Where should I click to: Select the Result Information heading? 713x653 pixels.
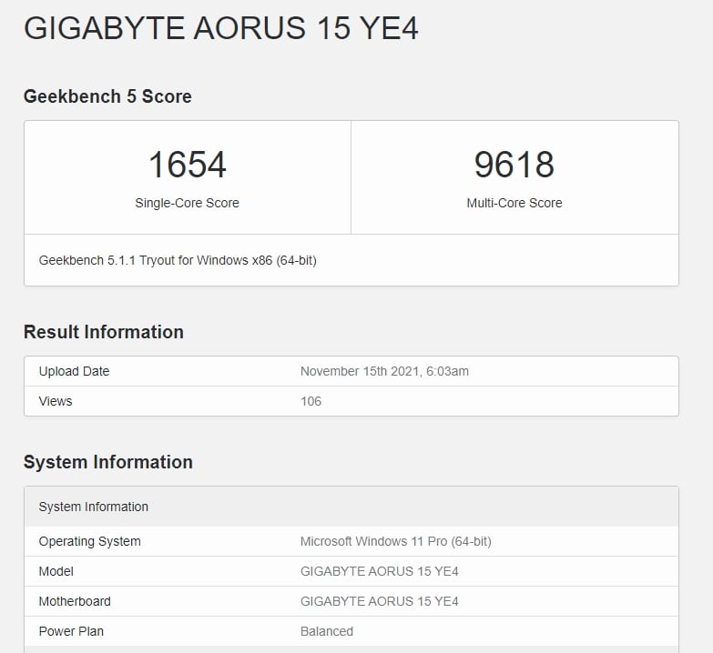click(104, 332)
